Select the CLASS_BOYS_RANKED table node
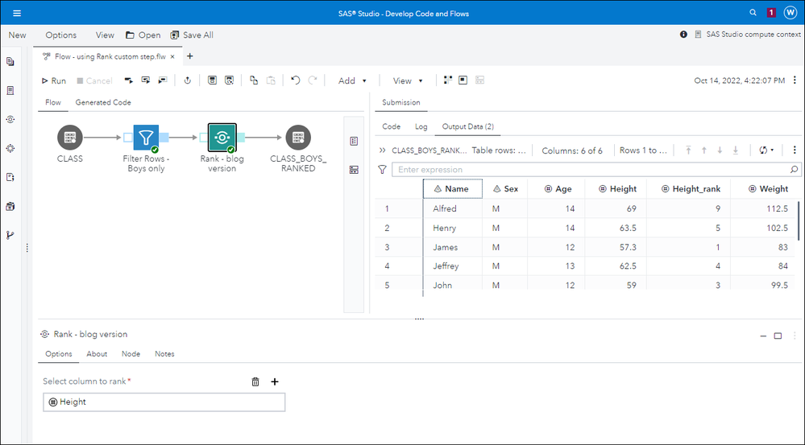 pos(298,138)
